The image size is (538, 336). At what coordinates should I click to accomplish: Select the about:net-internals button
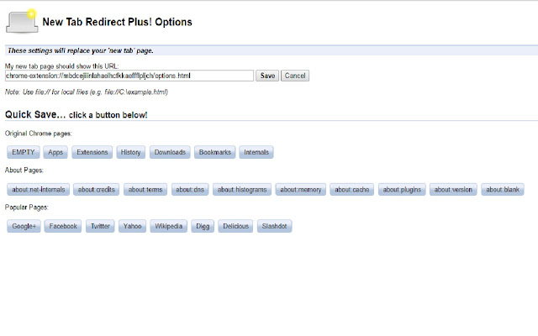(38, 190)
